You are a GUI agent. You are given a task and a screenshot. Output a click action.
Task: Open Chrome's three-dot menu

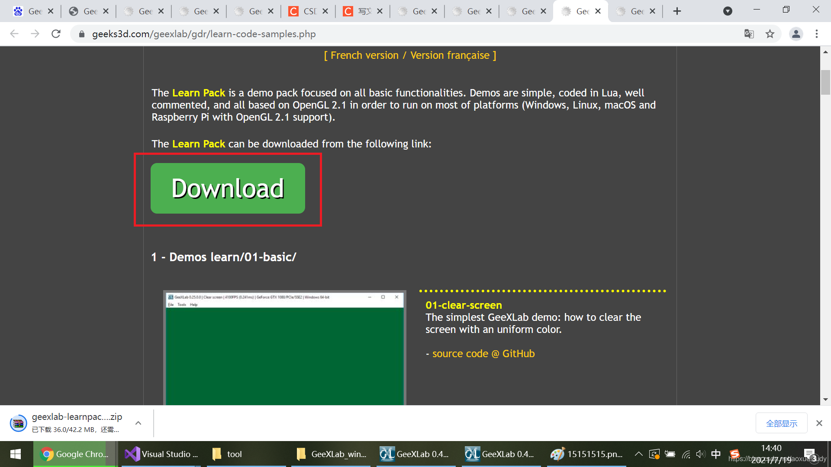tap(817, 34)
